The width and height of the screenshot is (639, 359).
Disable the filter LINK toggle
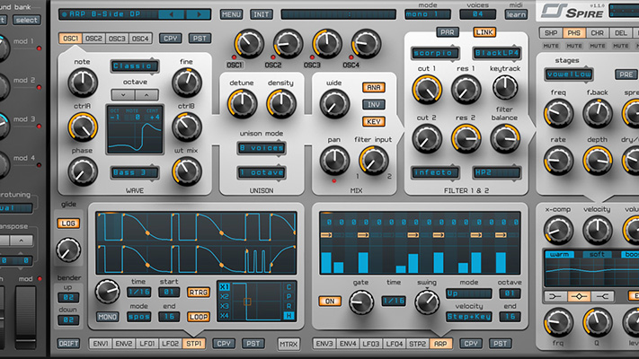tap(485, 32)
